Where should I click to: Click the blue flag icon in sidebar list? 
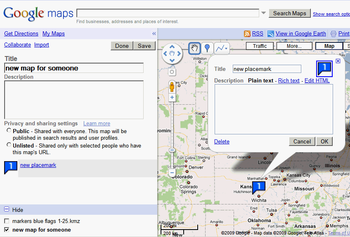10,167
